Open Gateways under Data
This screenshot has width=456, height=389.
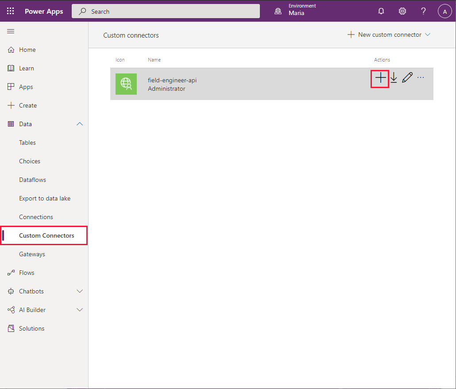pos(32,254)
